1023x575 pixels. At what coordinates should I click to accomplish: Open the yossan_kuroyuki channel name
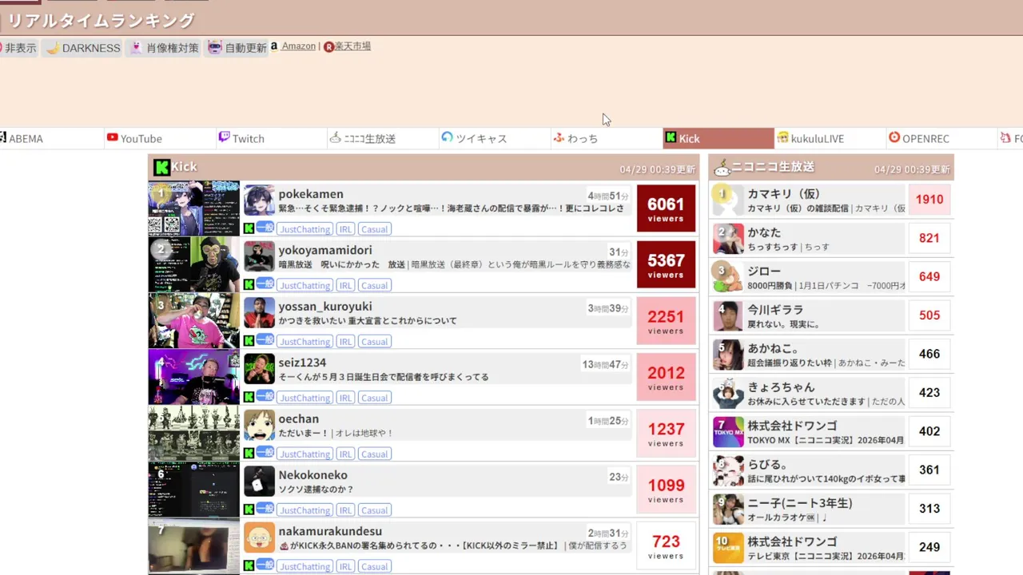coord(325,307)
